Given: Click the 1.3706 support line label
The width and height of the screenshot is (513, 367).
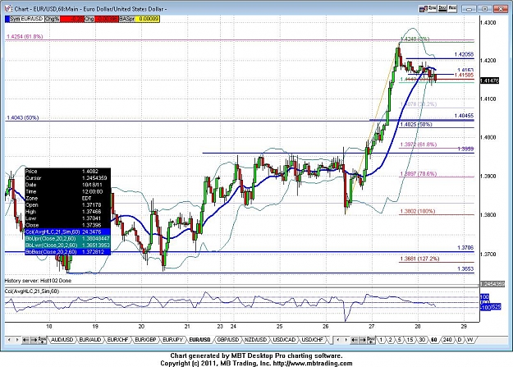Looking at the screenshot, I should [465, 248].
